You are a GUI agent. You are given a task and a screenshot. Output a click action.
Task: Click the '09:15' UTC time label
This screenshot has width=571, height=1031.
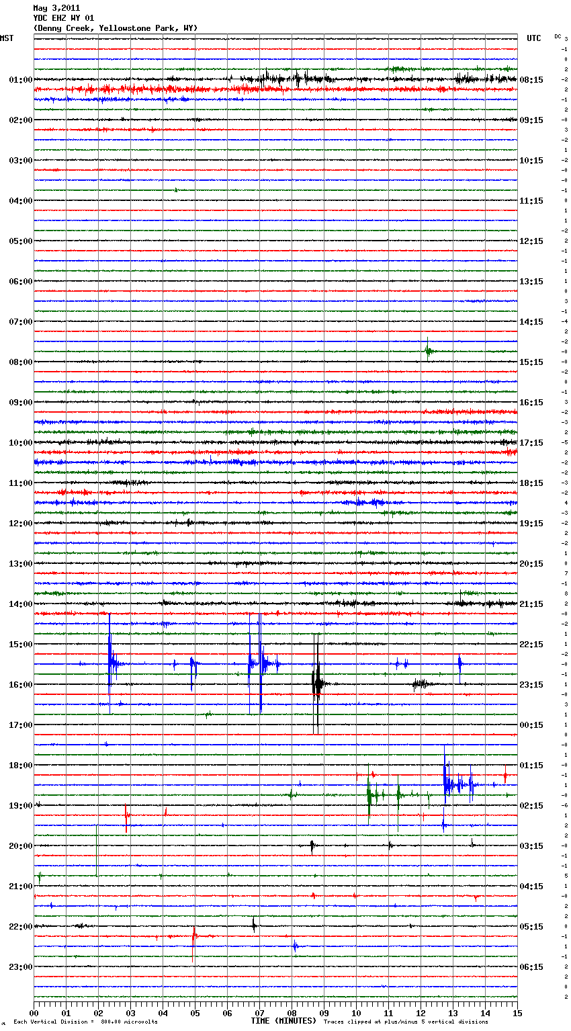point(531,120)
